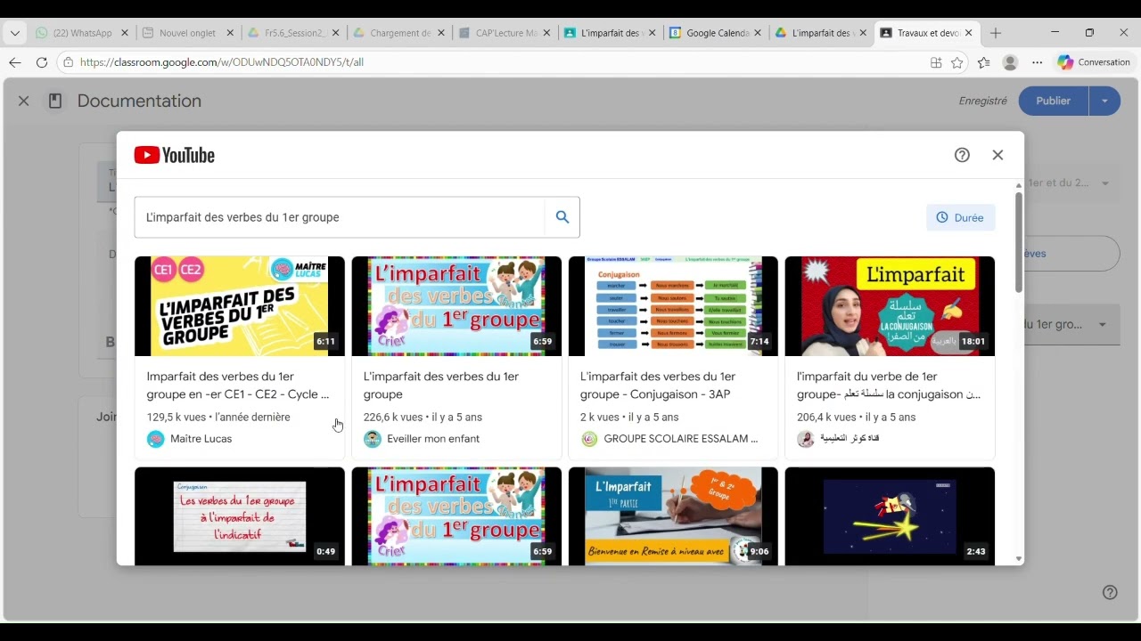Open the browser three-dot settings menu
1141x641 pixels.
(x=1037, y=62)
